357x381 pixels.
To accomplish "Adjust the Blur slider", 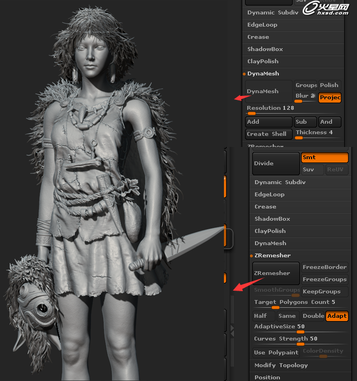I will [305, 98].
